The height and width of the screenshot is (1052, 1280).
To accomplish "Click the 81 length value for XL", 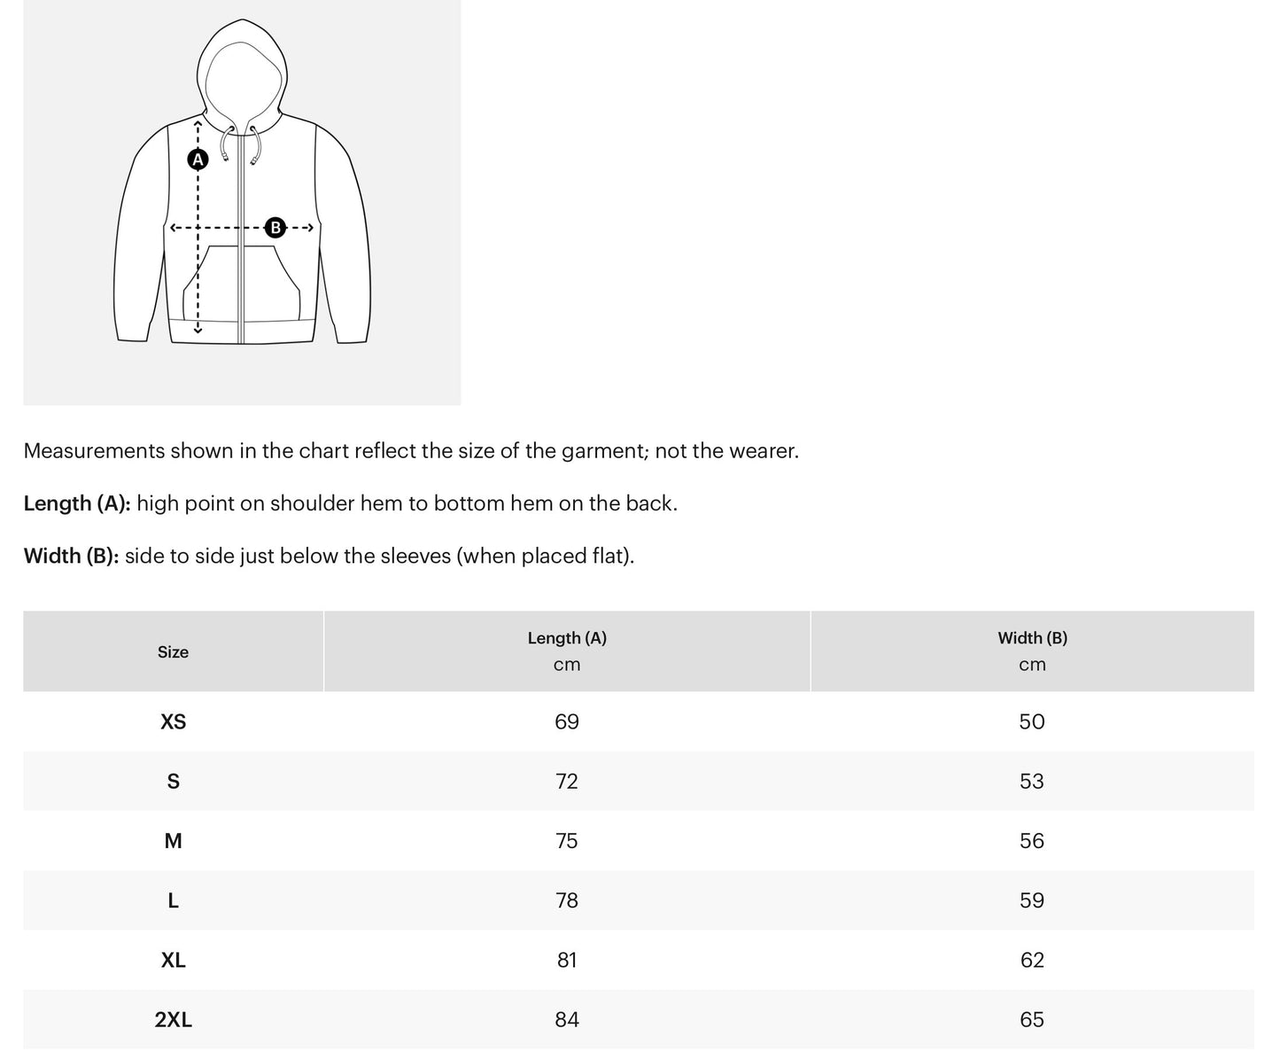I will click(x=567, y=960).
